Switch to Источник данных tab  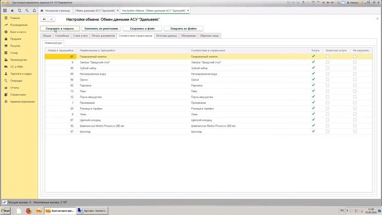(167, 36)
